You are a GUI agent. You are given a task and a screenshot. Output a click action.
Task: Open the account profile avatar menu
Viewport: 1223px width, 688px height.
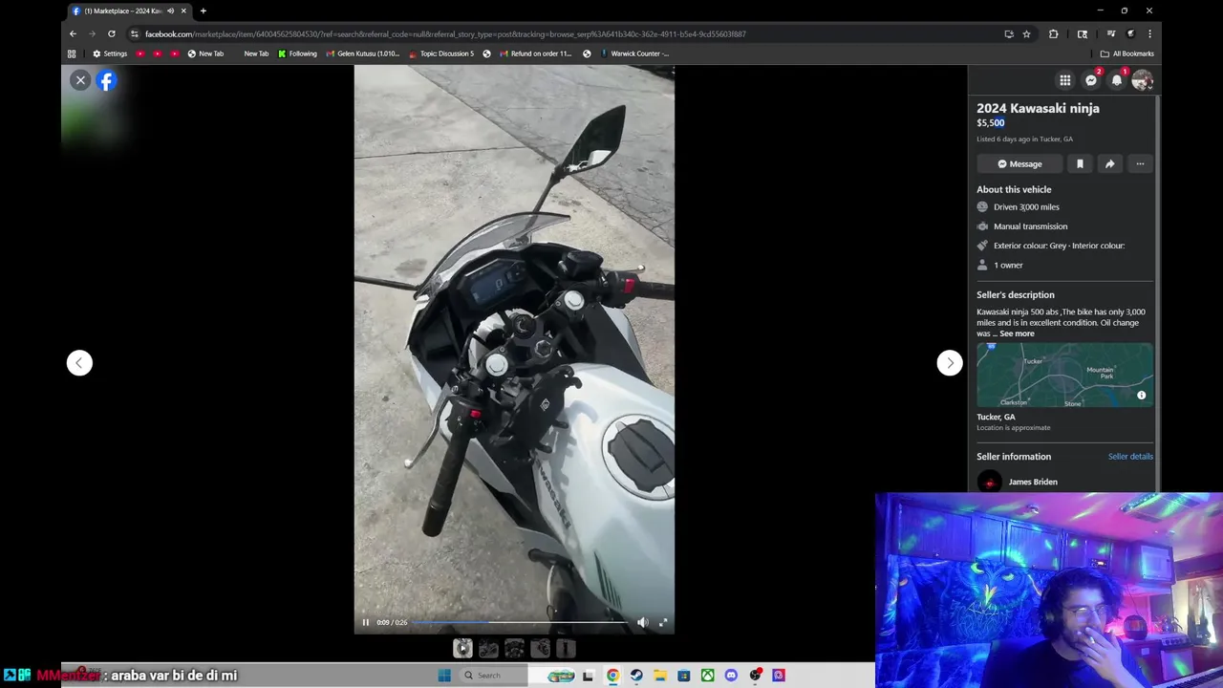(1142, 80)
